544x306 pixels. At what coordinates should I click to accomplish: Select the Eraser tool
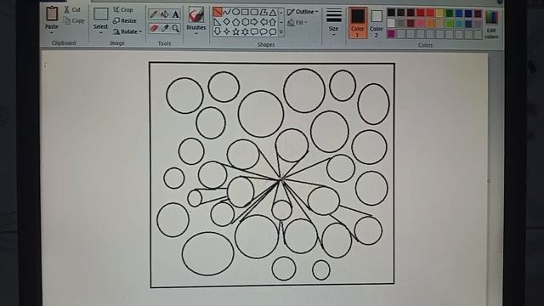[154, 28]
